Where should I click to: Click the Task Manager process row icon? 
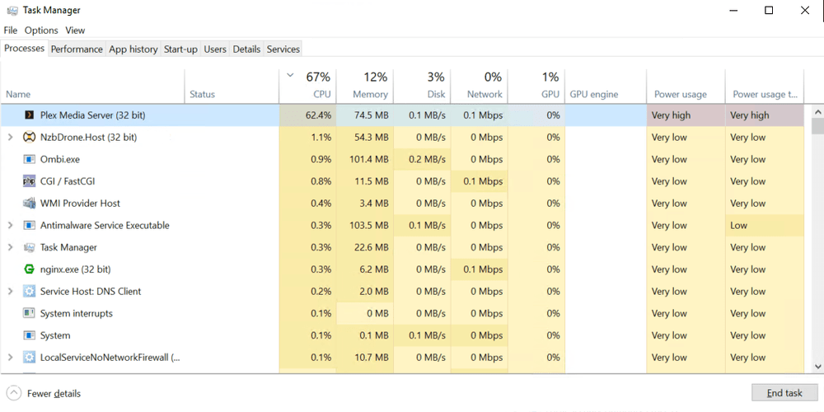[30, 247]
